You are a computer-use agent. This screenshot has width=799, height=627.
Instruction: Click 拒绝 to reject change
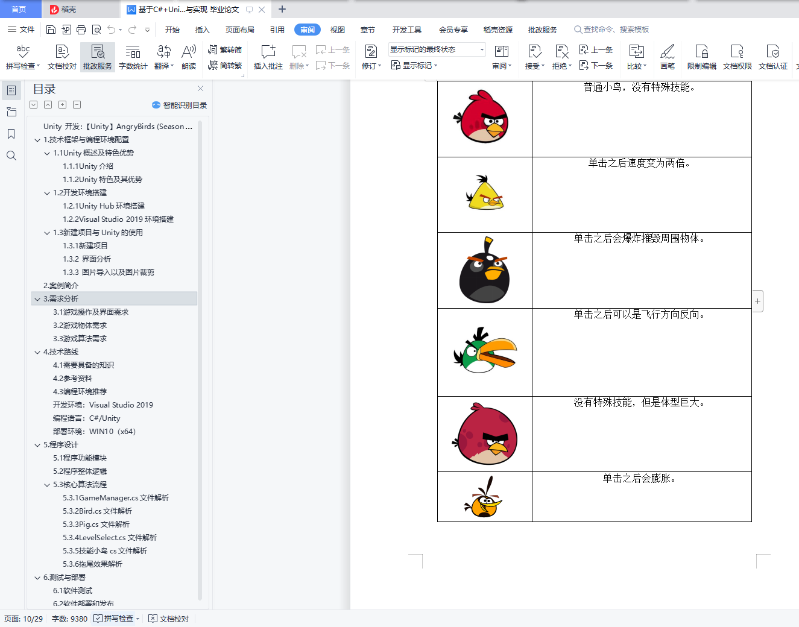click(x=562, y=57)
